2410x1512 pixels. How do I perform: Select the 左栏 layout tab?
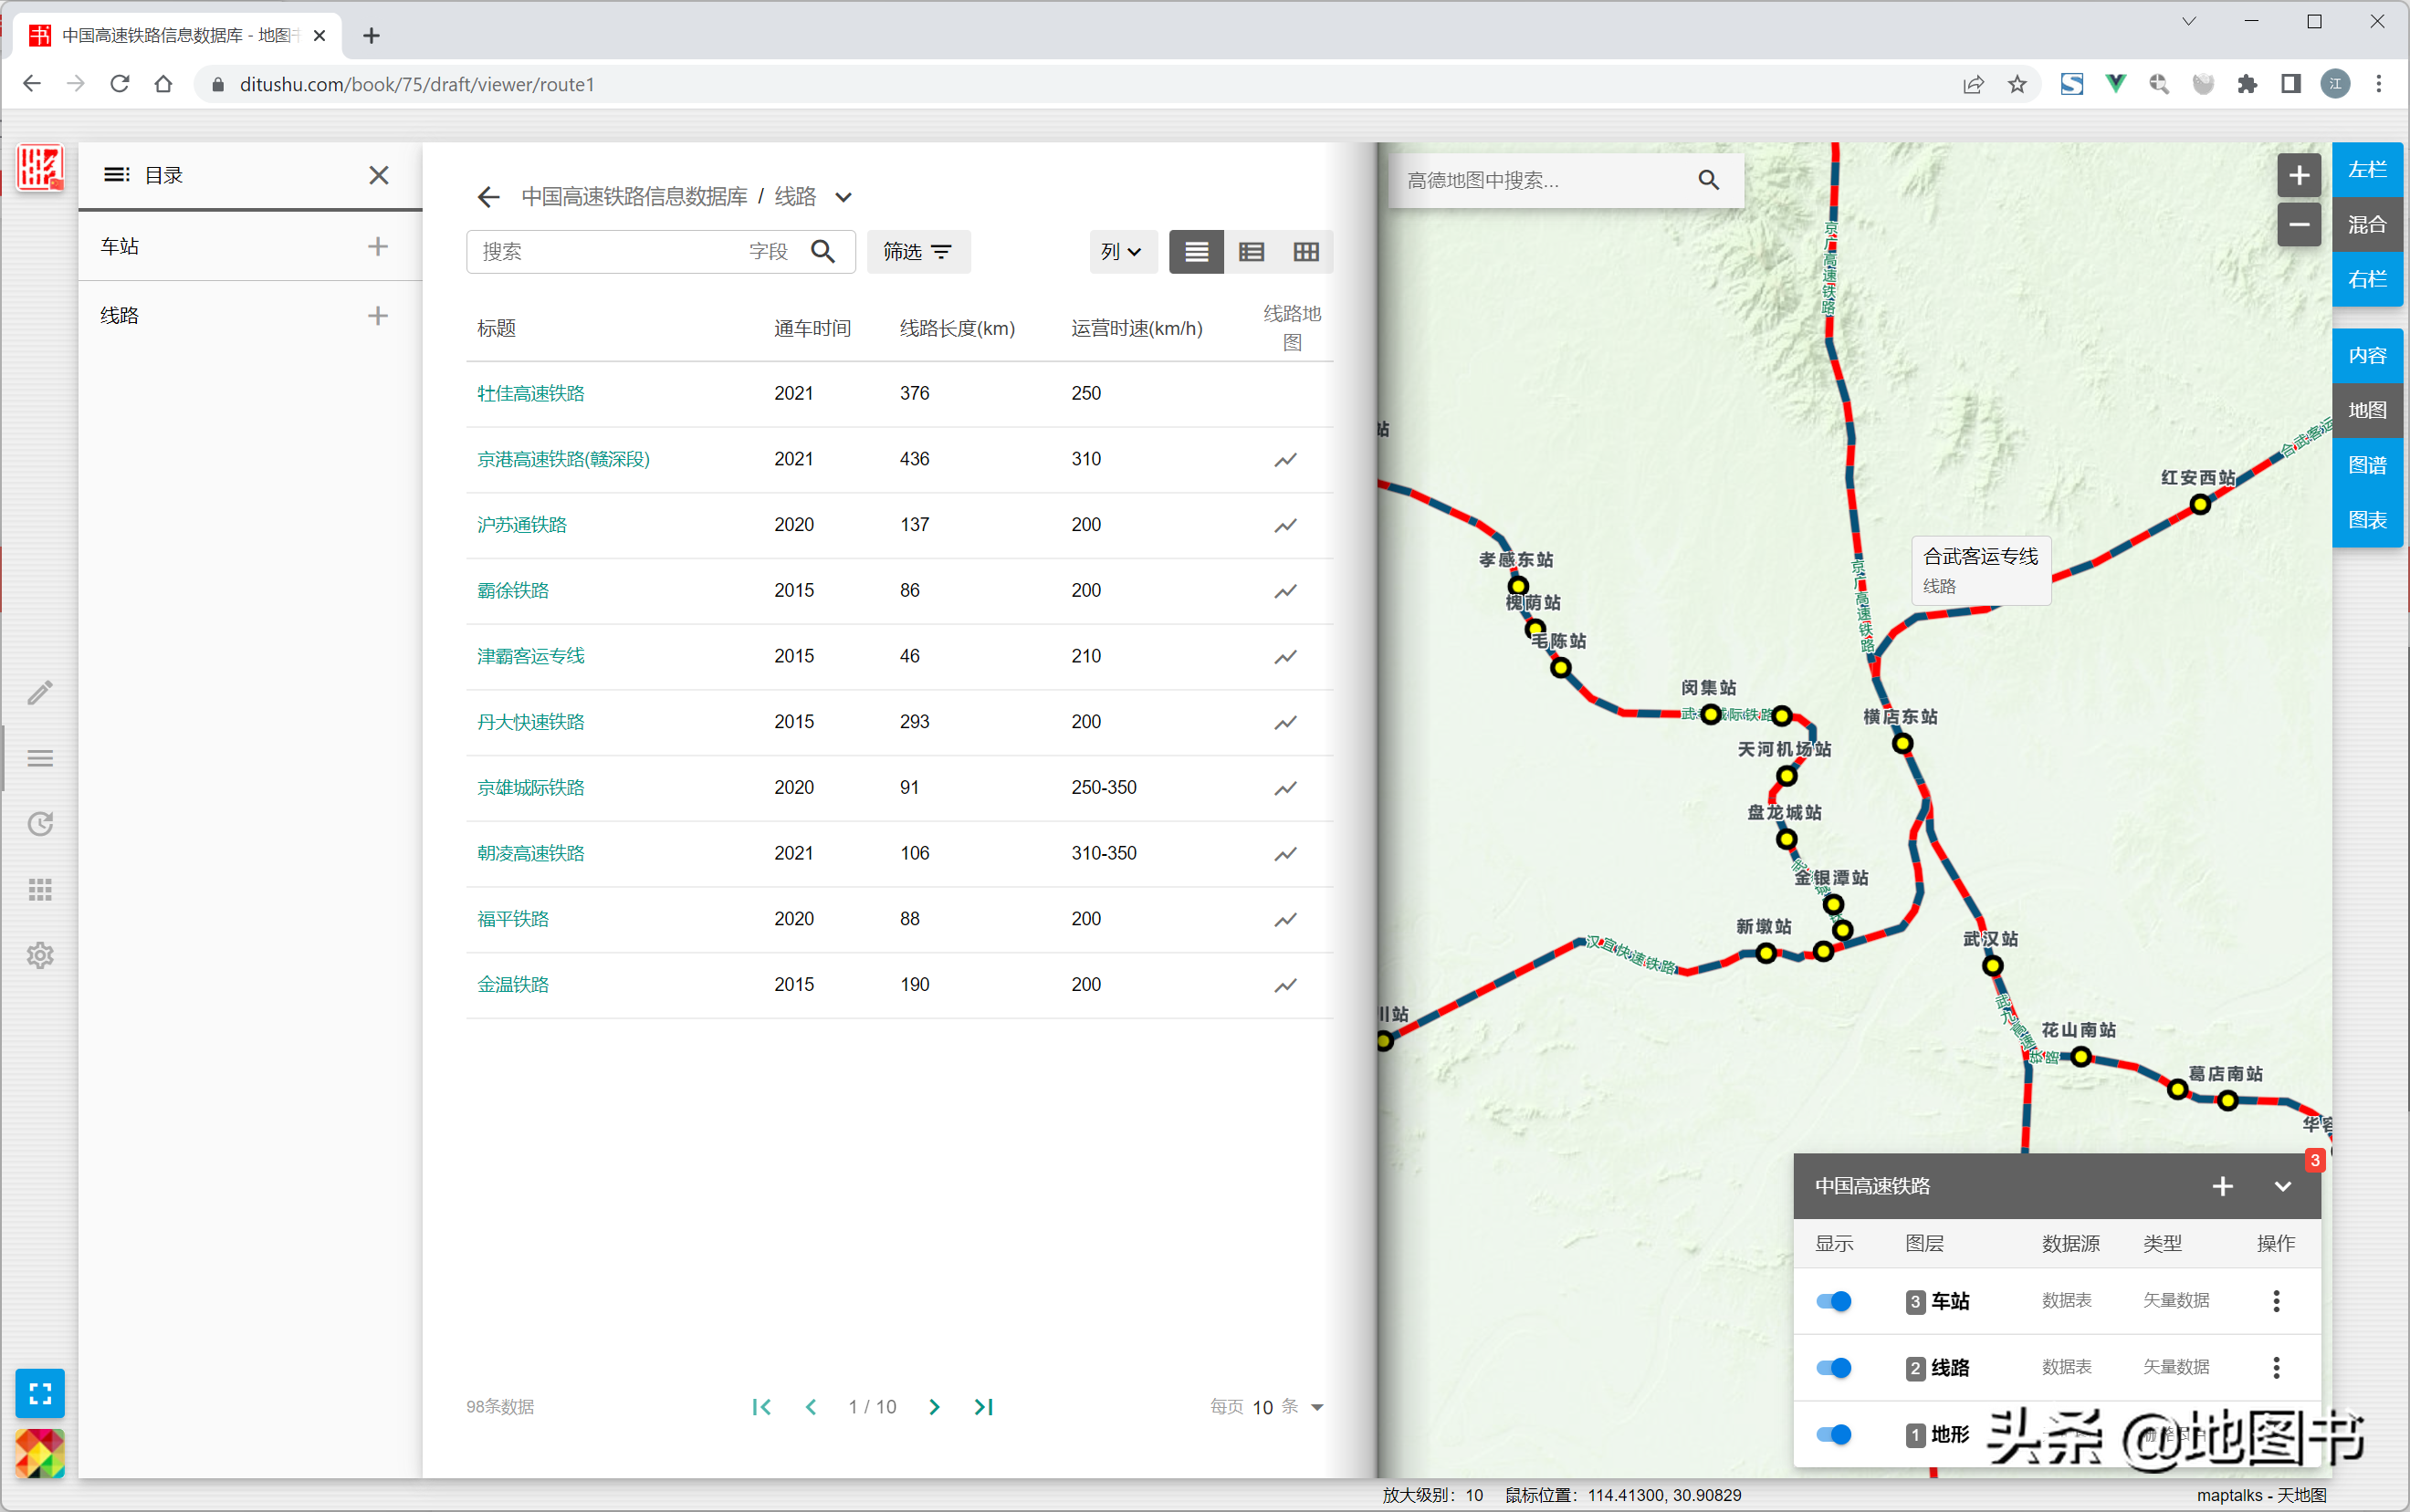coord(2366,170)
